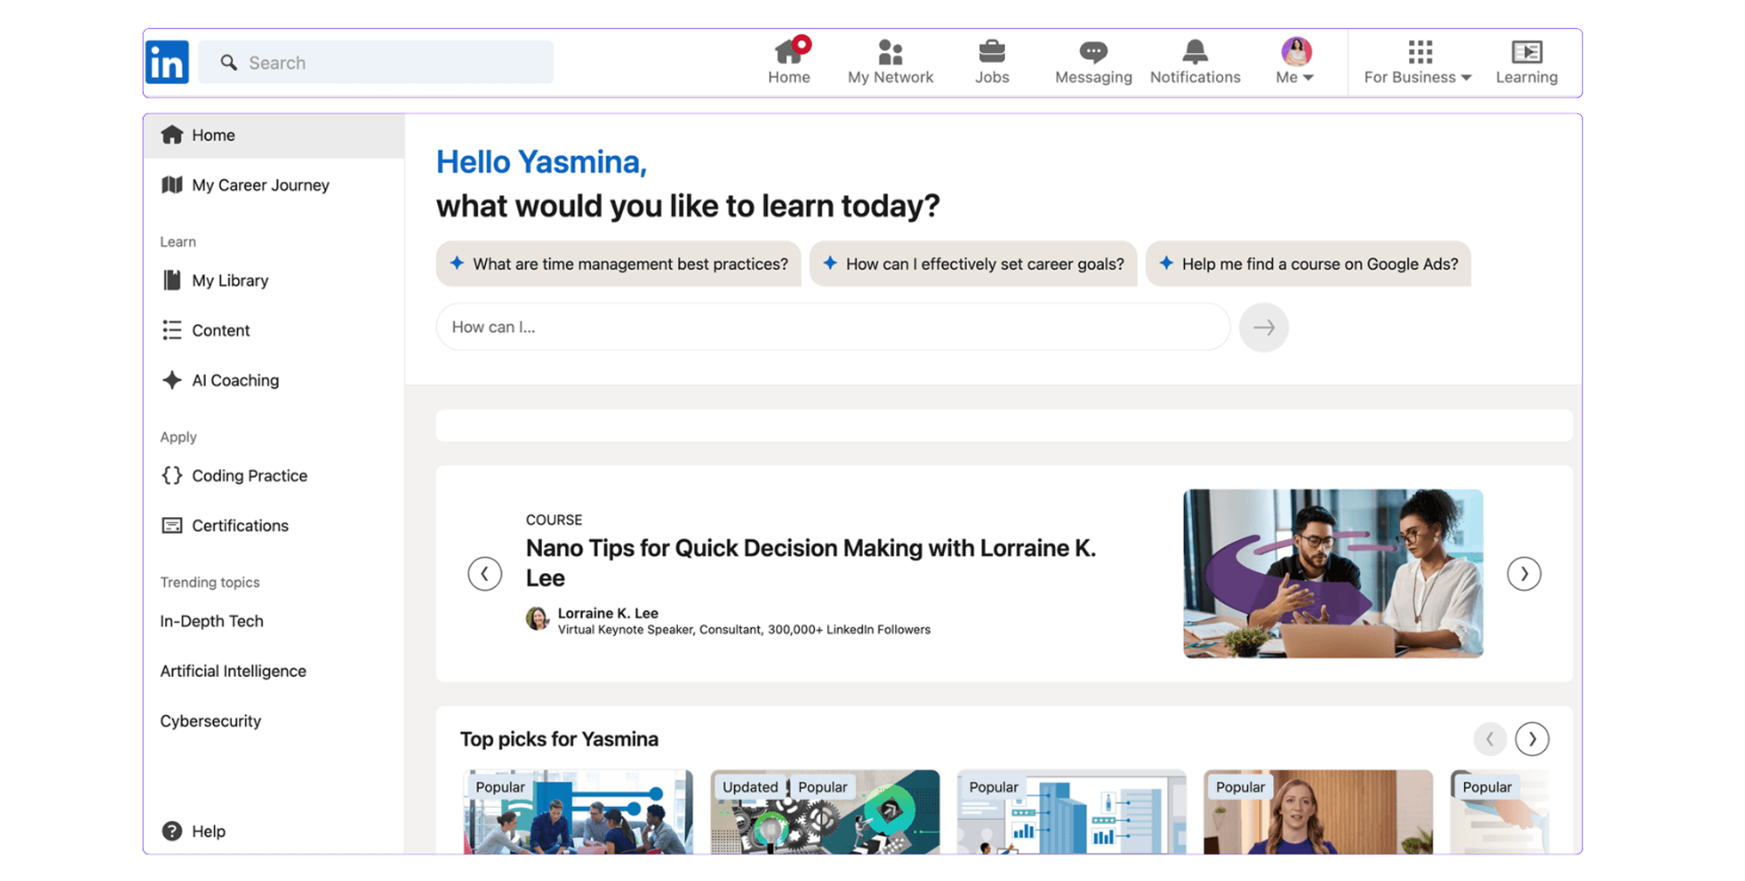The image size is (1745, 881).
Task: Open the first Popular team meeting course thumbnail
Action: [578, 811]
